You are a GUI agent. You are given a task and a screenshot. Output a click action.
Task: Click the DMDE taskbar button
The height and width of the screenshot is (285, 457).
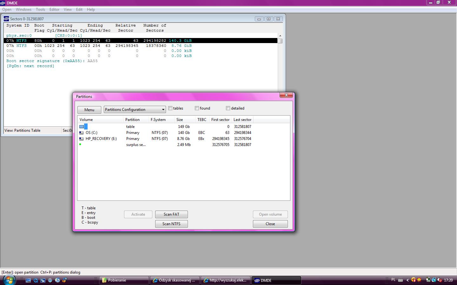(277, 280)
